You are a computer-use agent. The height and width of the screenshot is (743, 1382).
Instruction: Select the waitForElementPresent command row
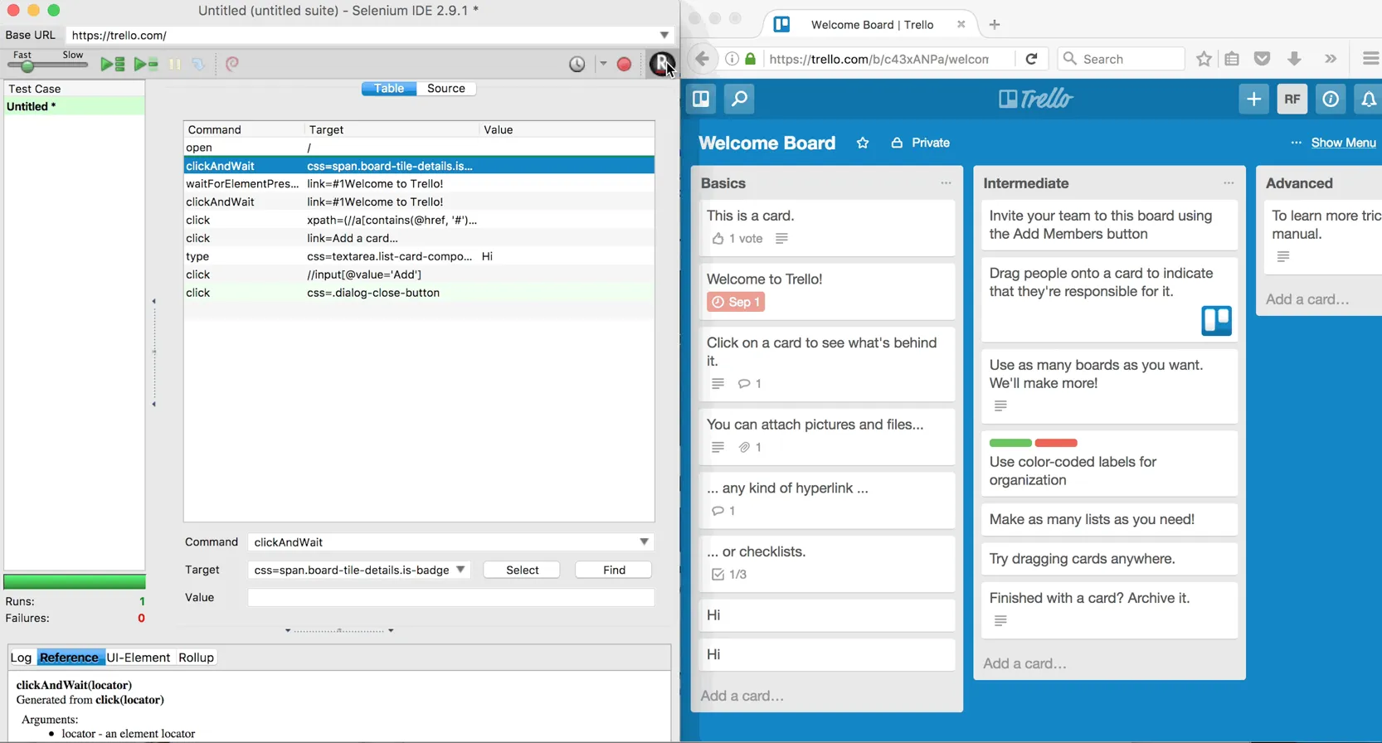click(x=419, y=184)
